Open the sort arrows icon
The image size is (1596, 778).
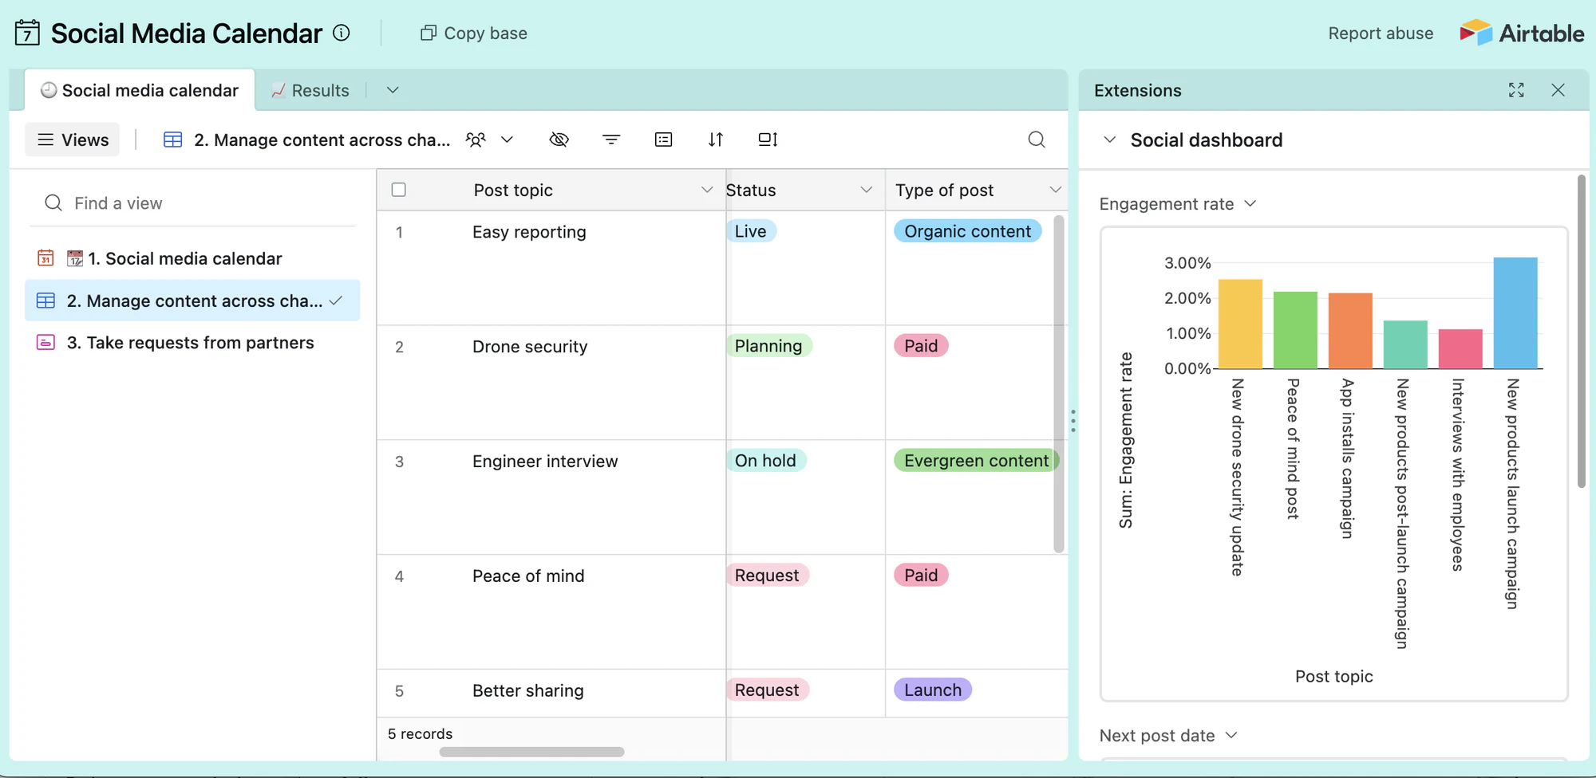click(x=716, y=139)
